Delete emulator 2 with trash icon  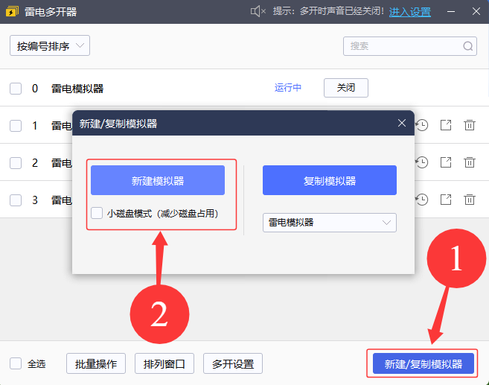click(470, 162)
